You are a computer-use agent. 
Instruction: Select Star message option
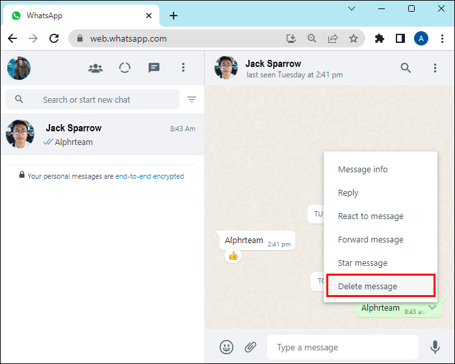click(380, 263)
